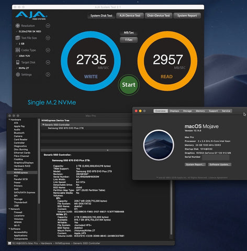Click the Mac Pro window vertical scrollbar
The width and height of the screenshot is (247, 251).
(x=171, y=208)
